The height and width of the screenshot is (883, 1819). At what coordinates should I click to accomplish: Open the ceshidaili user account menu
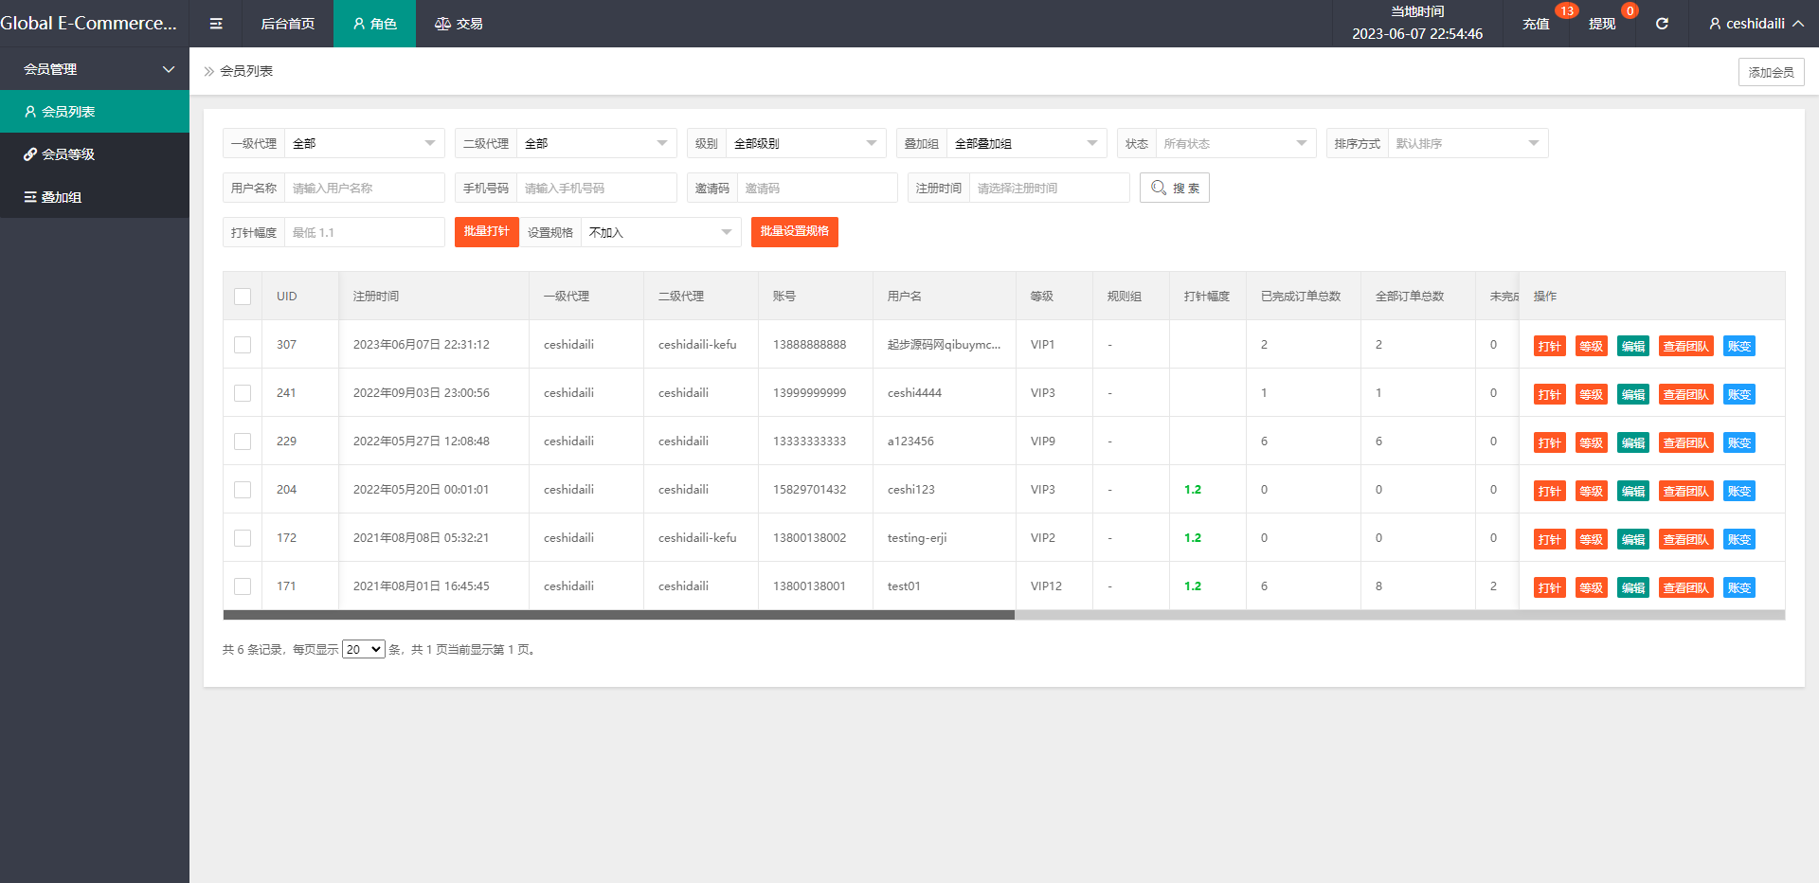pos(1756,24)
